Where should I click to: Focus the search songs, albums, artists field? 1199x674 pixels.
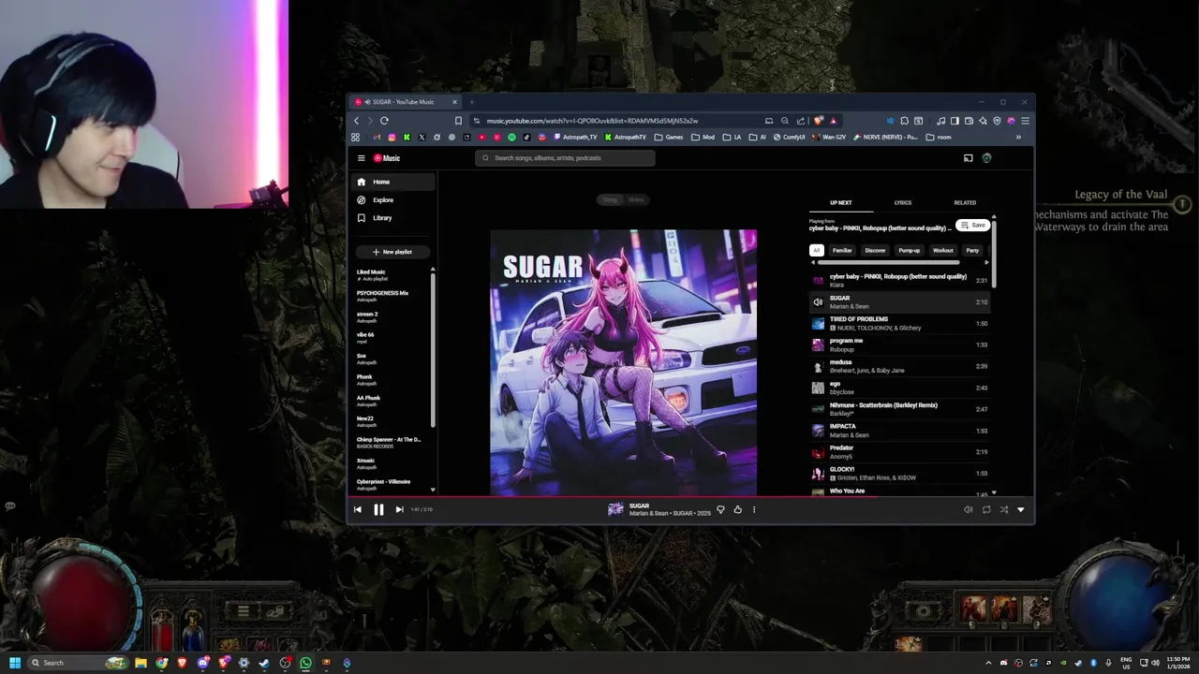pos(565,158)
